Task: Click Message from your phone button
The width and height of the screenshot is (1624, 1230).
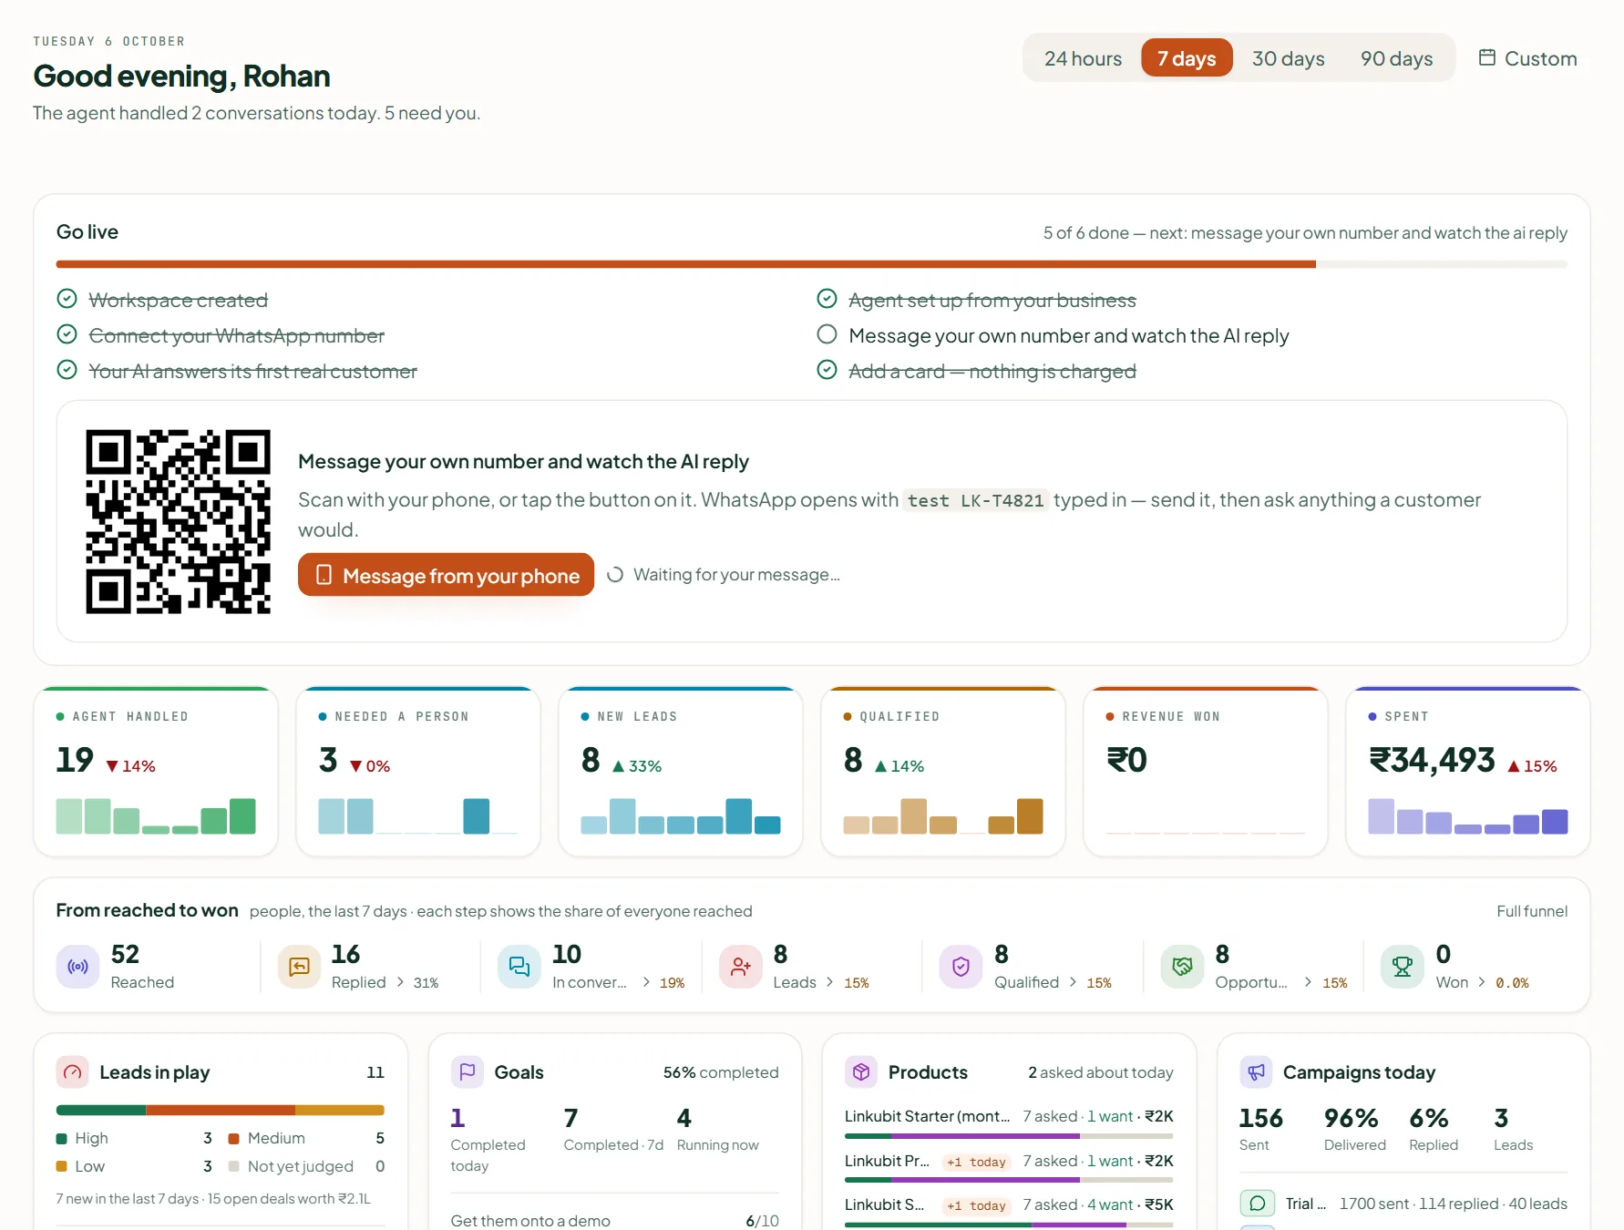Action: click(x=446, y=575)
